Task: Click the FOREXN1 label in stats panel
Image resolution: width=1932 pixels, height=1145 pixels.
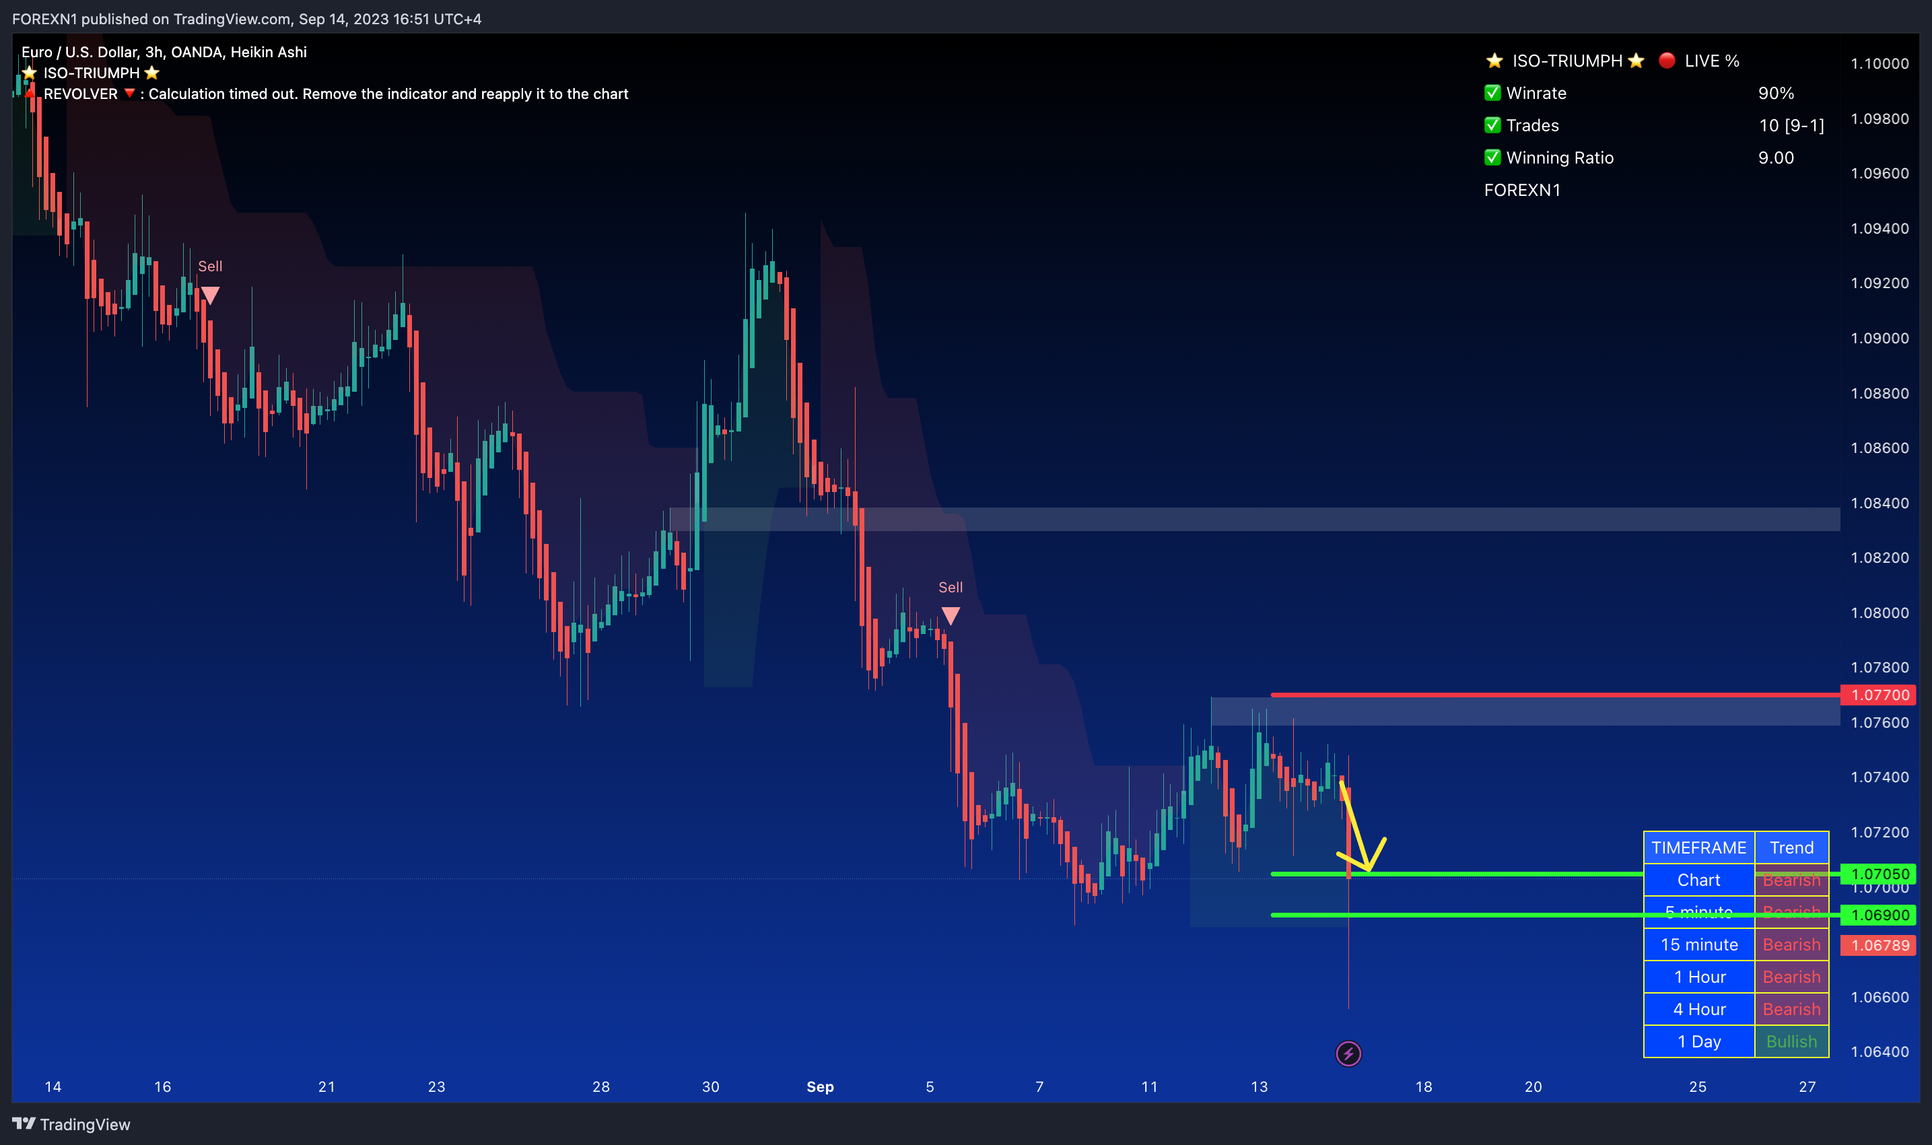Action: 1522,190
